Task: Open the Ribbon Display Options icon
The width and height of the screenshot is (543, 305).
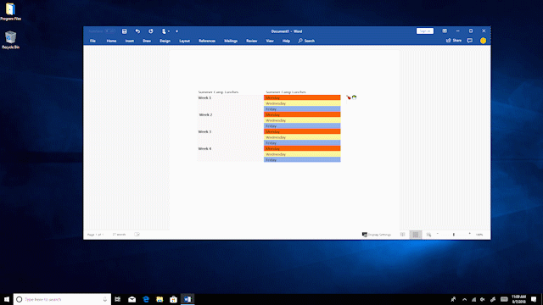Action: (x=445, y=30)
